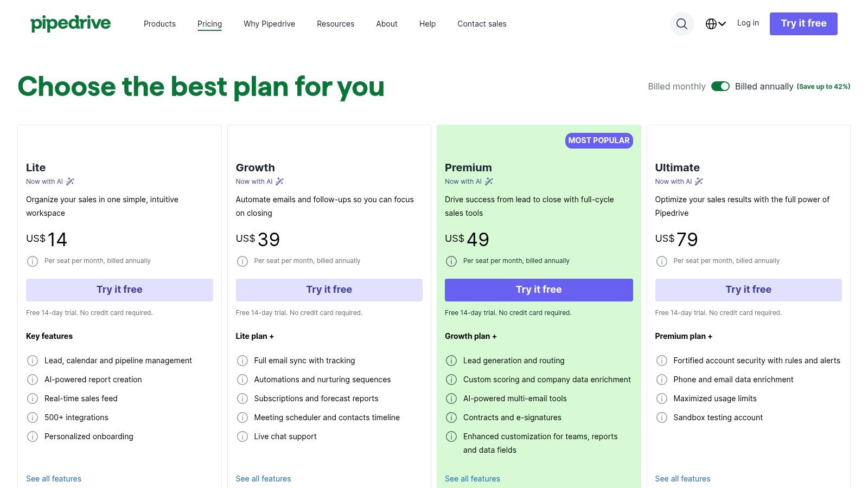Screen dimensions: 868x488
Task: Click info icon beside AI-powered report creation
Action: click(33, 380)
